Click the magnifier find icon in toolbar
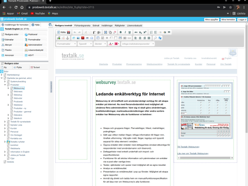248x186 pixels. point(155,38)
